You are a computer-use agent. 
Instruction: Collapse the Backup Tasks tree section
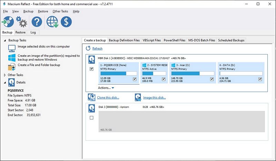coord(5,40)
